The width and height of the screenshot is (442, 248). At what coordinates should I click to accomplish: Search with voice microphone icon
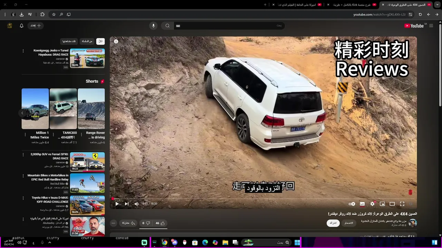[x=153, y=25]
